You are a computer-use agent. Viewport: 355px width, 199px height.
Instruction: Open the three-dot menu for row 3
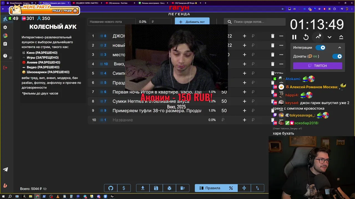pos(281,55)
